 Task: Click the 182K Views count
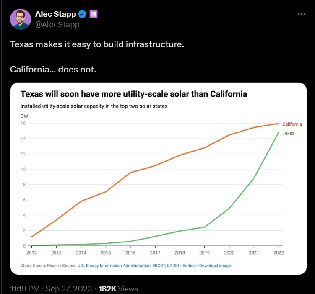[118, 289]
